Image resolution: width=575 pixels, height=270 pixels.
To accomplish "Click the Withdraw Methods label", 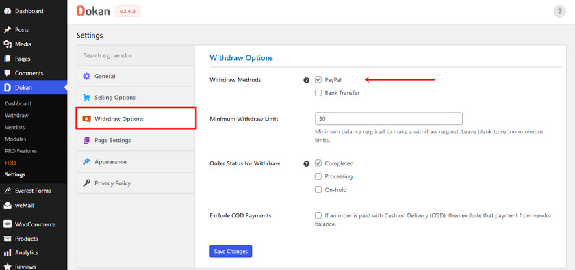I will point(235,80).
